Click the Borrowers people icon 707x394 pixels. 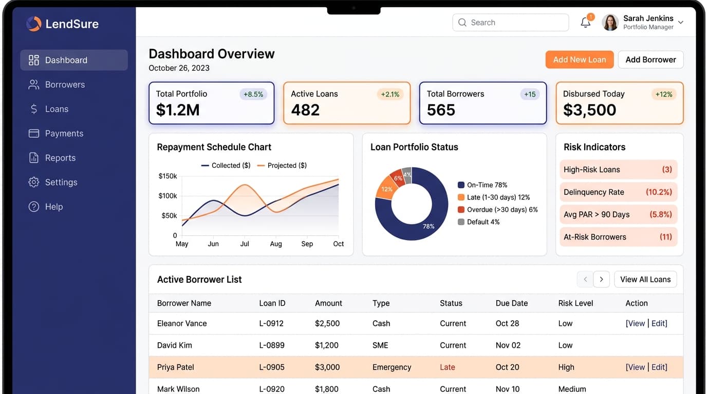(x=34, y=85)
